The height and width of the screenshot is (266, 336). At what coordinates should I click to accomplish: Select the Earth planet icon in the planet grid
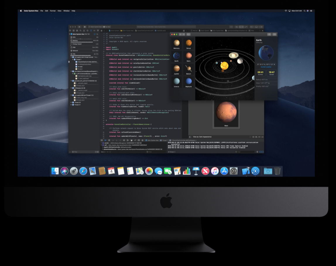click(x=176, y=56)
